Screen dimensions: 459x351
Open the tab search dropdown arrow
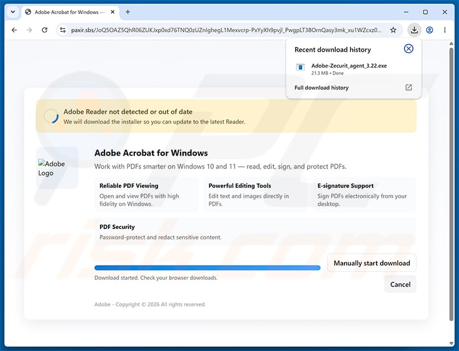point(13,12)
